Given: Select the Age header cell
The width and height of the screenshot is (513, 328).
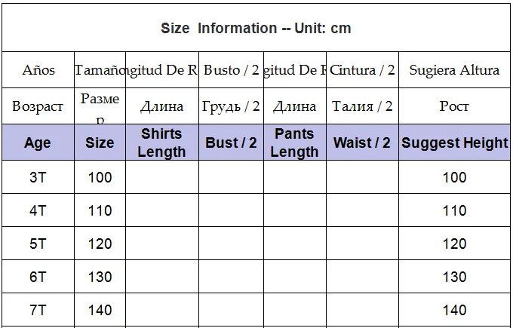Looking at the screenshot, I should (38, 143).
